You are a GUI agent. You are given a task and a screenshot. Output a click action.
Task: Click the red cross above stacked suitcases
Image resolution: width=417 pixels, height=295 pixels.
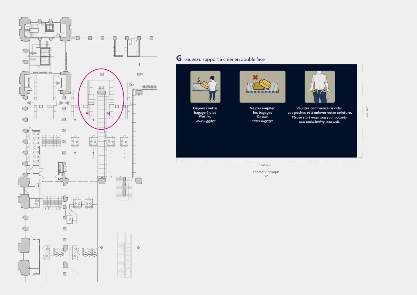click(255, 77)
